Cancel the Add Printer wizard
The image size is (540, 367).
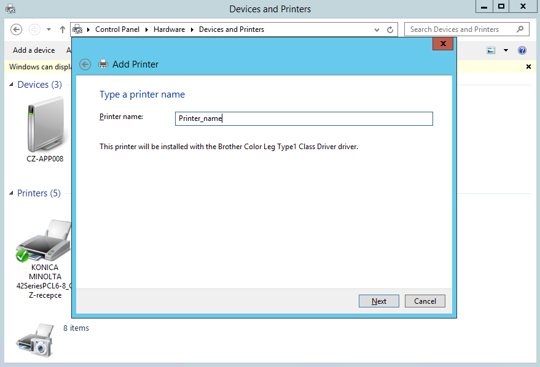tap(425, 301)
